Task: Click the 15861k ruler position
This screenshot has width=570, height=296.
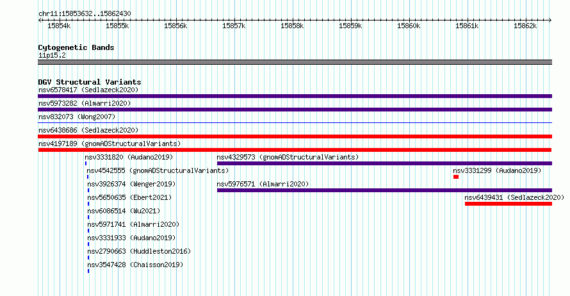Action: point(467,26)
